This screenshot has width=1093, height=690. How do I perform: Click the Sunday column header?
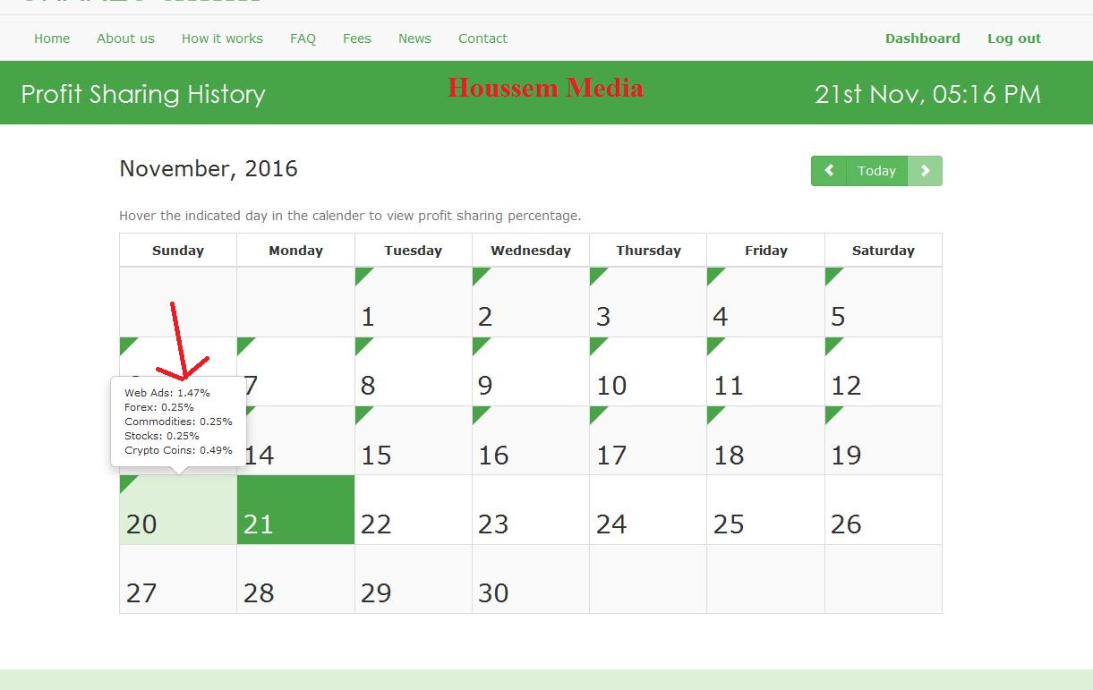178,251
